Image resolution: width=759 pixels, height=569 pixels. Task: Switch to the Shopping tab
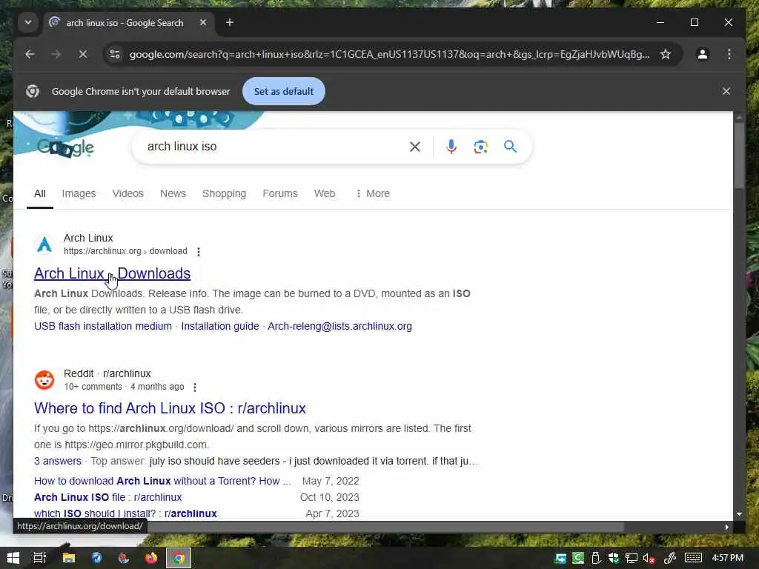pyautogui.click(x=224, y=193)
